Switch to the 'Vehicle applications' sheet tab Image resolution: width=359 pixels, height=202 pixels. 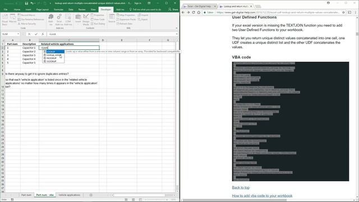pos(70,195)
